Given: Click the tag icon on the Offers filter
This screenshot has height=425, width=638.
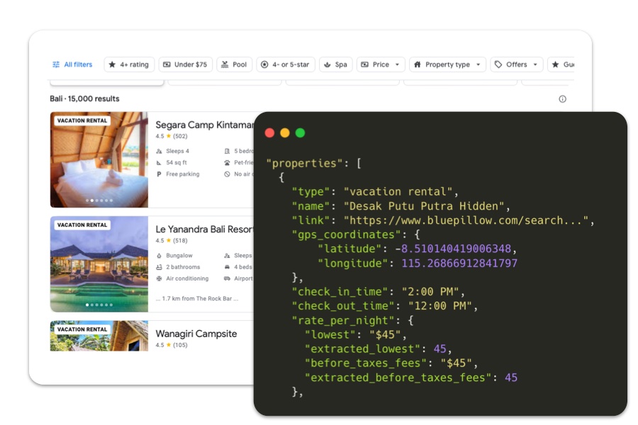Looking at the screenshot, I should (x=499, y=64).
